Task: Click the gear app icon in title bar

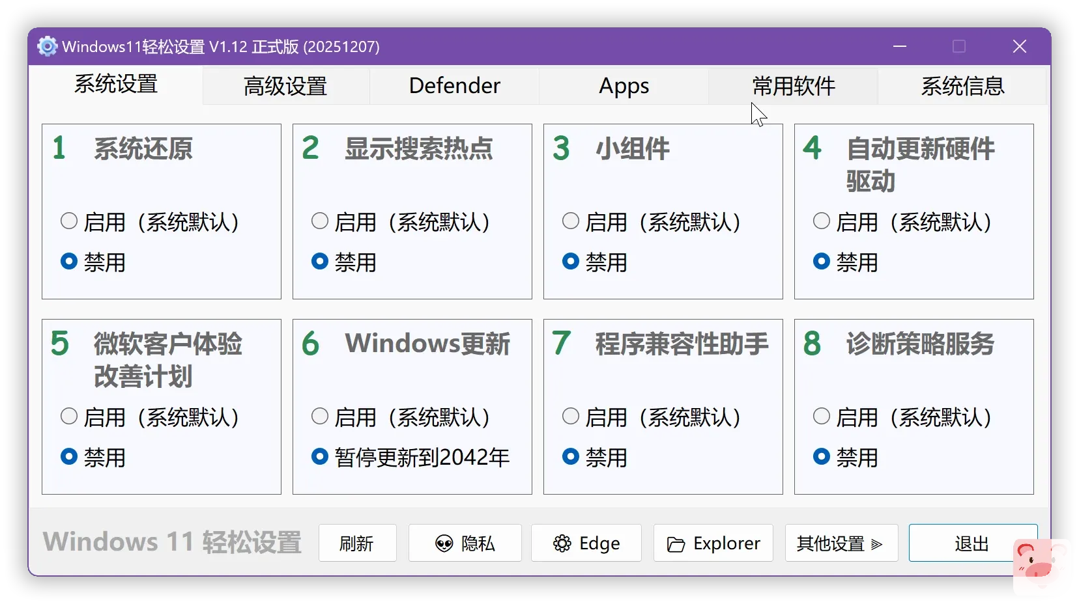Action: (47, 46)
